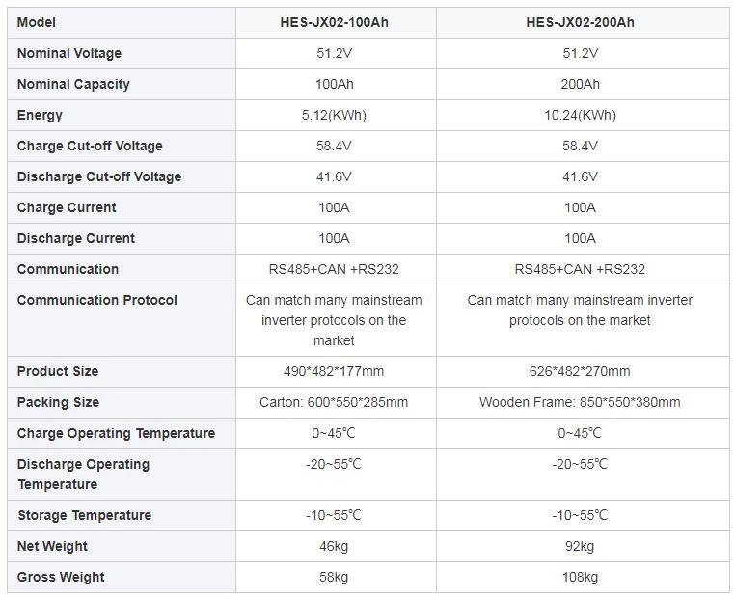Viewport: 735px width, 597px height.
Task: Select the HES-JX02-100Ah column header
Action: [334, 22]
